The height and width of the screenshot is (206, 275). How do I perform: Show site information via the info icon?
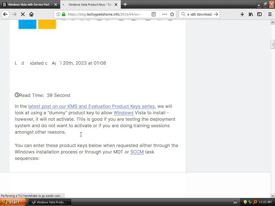(x=58, y=14)
